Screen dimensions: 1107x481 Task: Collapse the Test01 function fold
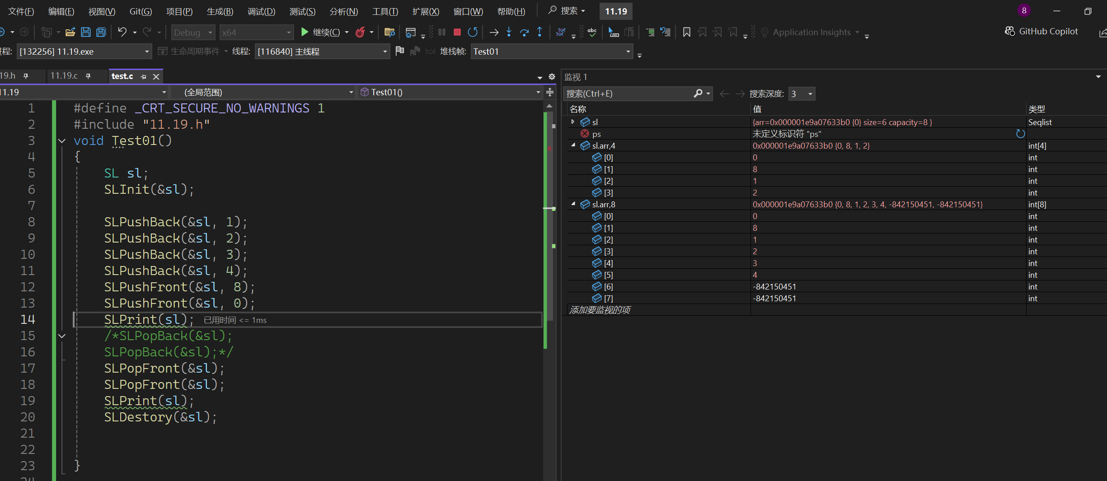coord(62,141)
